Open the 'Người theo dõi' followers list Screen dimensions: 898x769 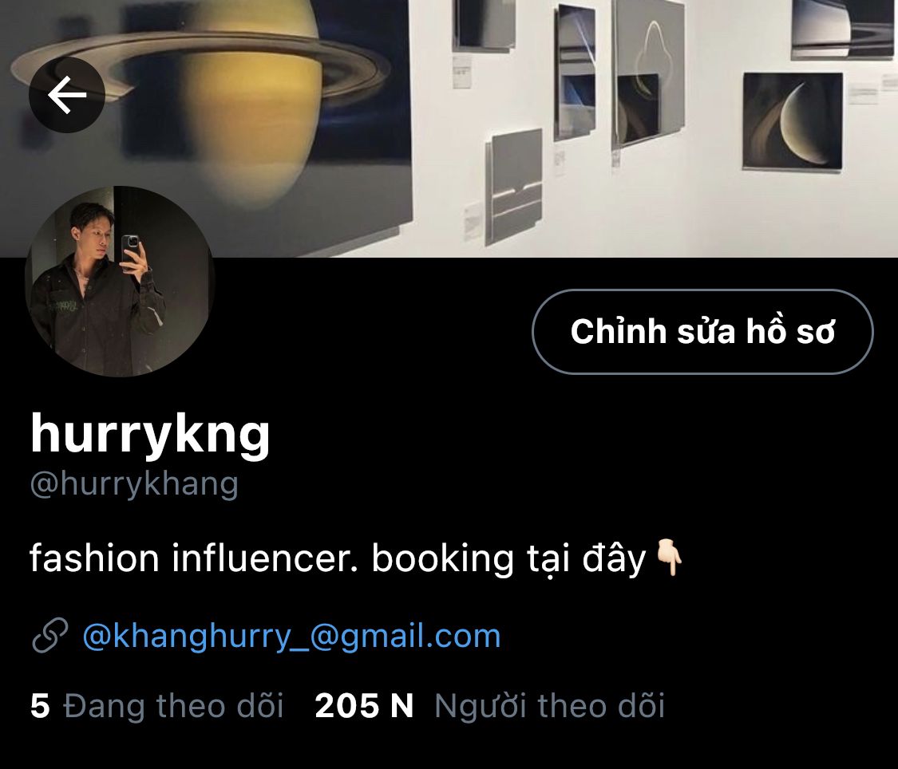[x=550, y=705]
